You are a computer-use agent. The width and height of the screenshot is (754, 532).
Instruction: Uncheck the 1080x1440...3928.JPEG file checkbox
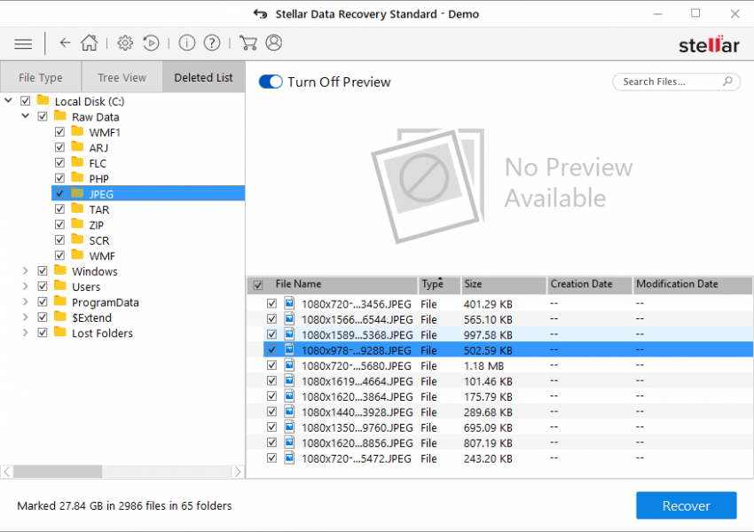coord(271,411)
